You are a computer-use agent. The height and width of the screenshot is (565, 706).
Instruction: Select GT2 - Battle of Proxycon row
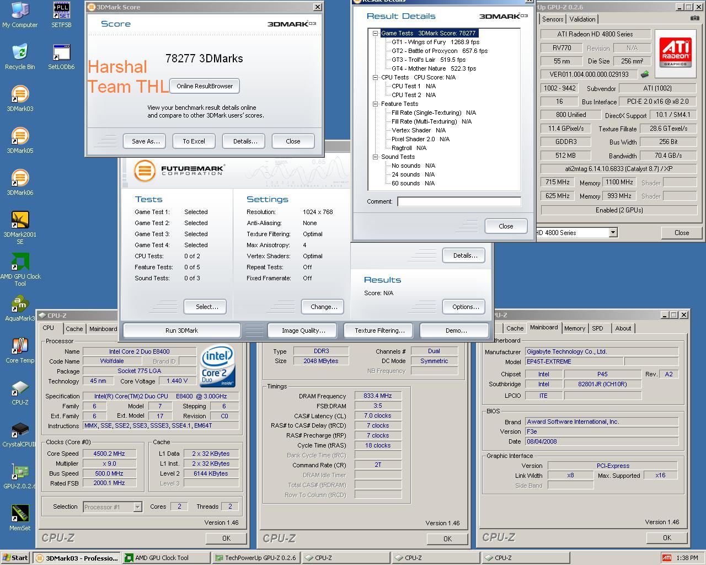(x=440, y=51)
